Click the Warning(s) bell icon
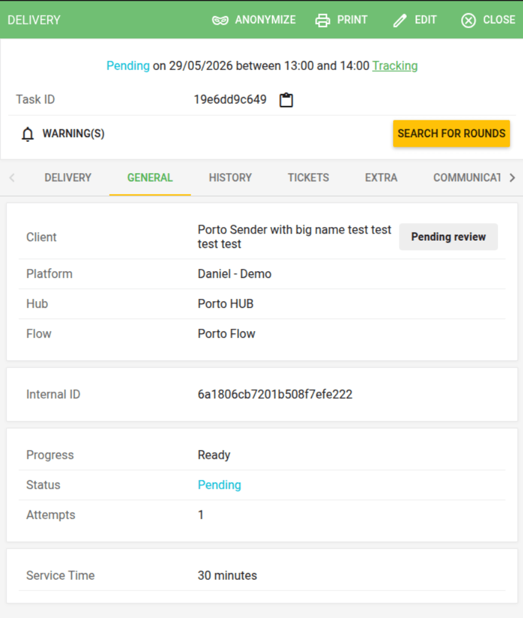This screenshot has width=523, height=618. 28,134
